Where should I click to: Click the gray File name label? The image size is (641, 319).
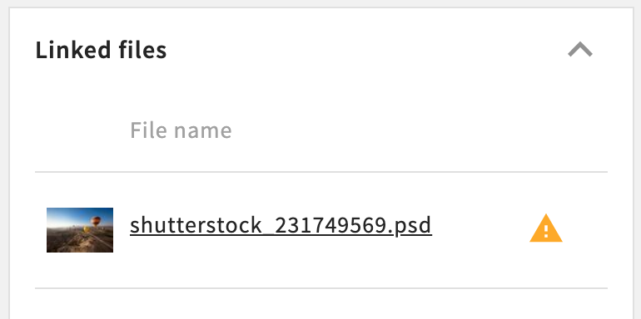[181, 130]
